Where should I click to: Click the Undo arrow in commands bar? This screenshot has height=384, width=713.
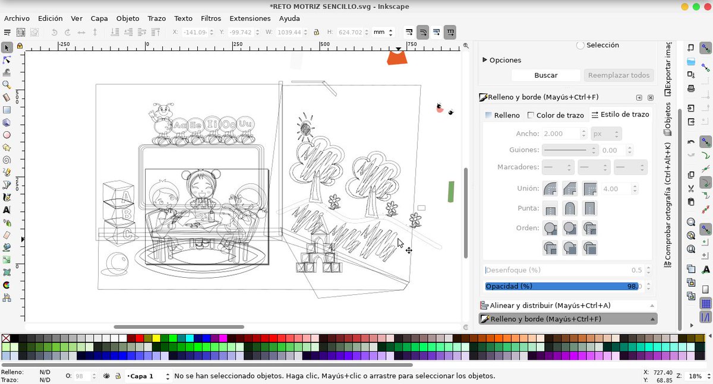pyautogui.click(x=691, y=142)
